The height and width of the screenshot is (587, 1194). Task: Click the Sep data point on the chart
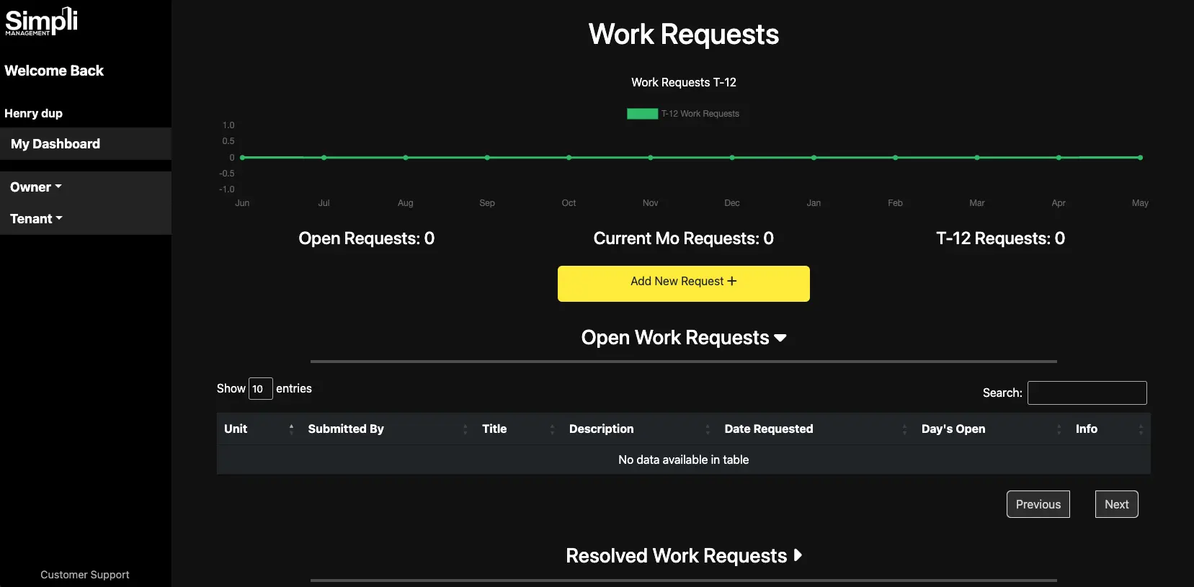[x=487, y=157]
